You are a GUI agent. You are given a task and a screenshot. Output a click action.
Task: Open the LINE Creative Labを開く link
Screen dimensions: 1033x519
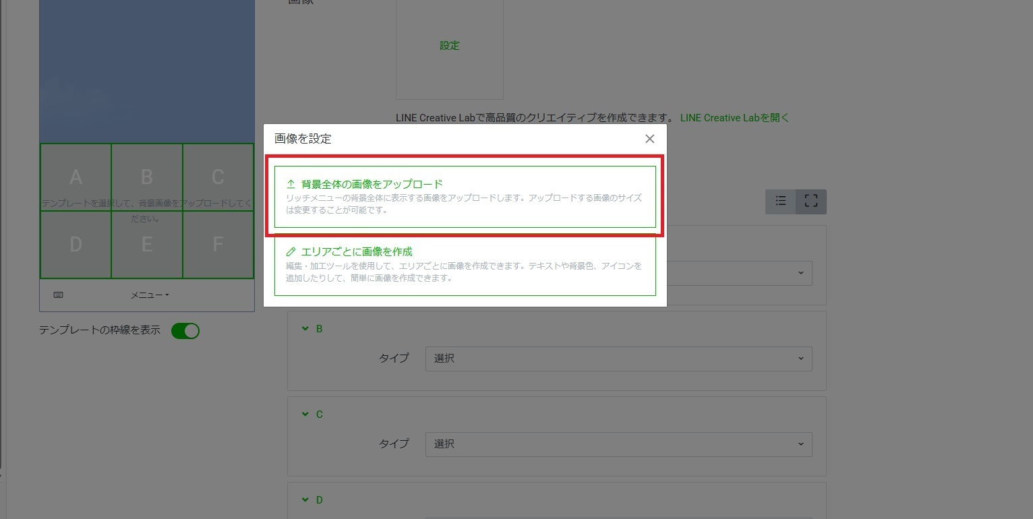click(734, 117)
